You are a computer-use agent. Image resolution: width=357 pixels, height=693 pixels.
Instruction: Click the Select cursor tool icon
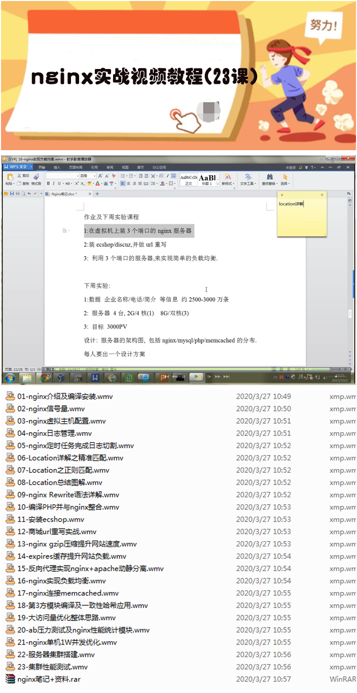[285, 177]
